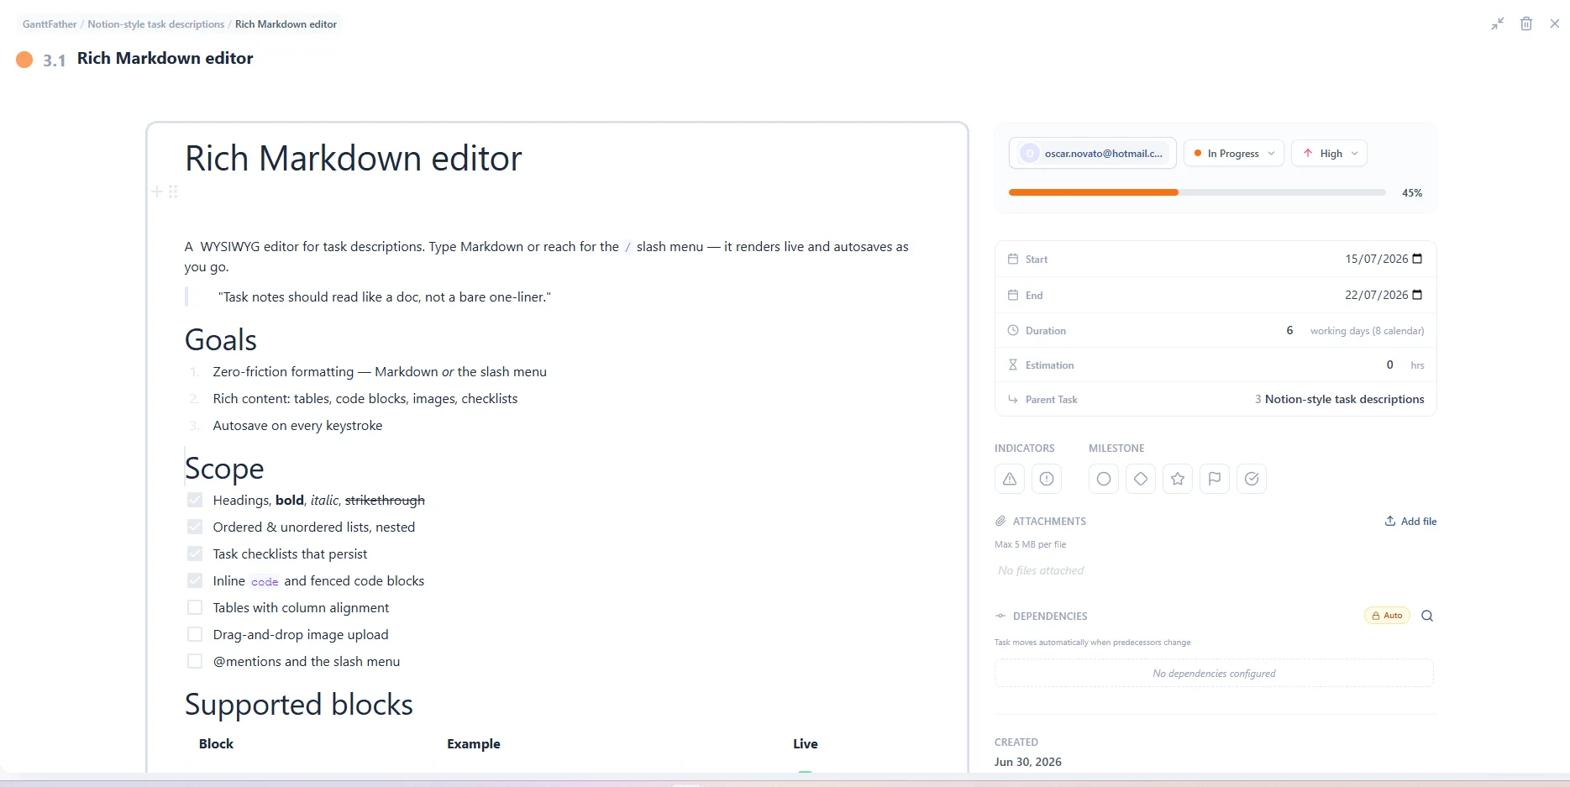Select the checkmark circle milestone icon
The width and height of the screenshot is (1570, 787).
[x=1252, y=479]
